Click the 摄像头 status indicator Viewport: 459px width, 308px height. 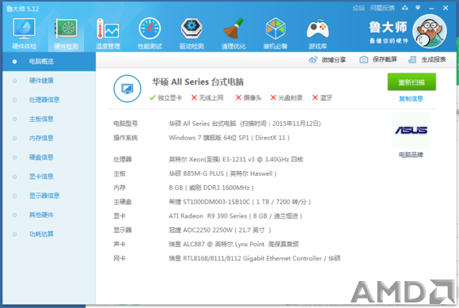click(x=248, y=98)
